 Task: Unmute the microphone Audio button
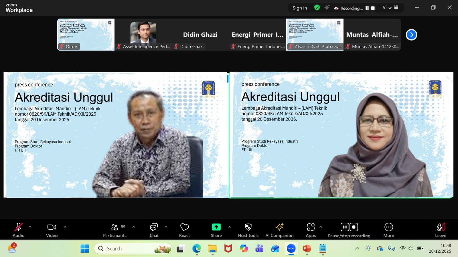[x=19, y=230]
